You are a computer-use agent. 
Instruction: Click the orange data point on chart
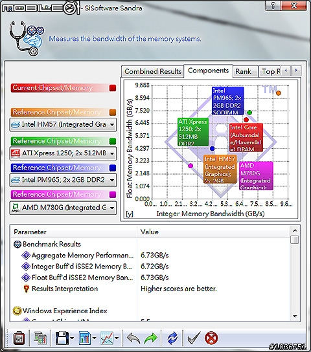point(279,93)
